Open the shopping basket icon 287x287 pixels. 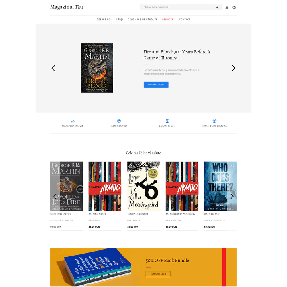(x=234, y=7)
